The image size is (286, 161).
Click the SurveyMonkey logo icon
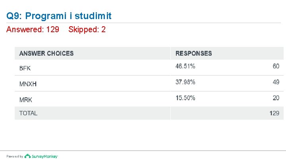27,156
